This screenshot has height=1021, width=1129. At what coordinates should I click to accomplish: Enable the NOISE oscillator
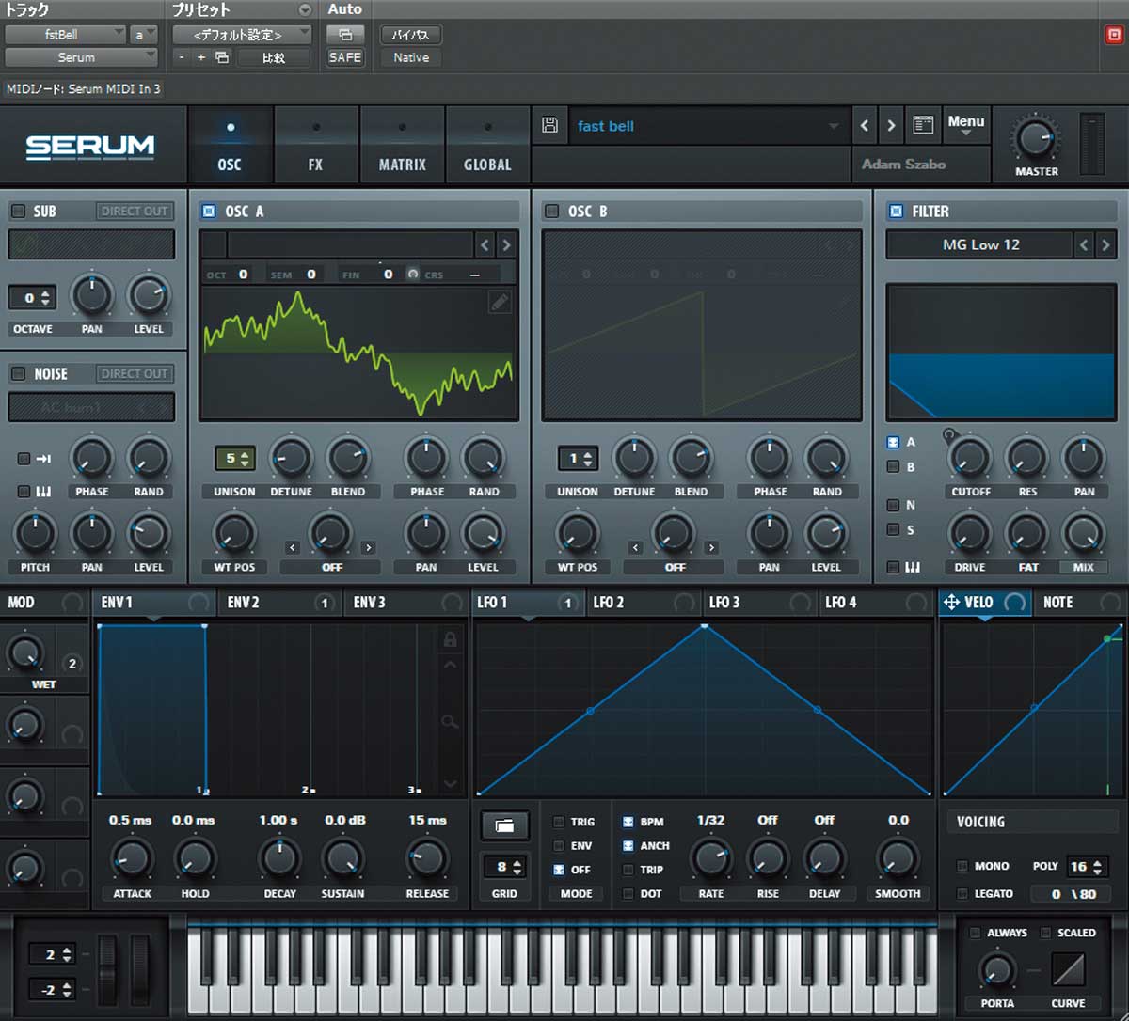[18, 373]
